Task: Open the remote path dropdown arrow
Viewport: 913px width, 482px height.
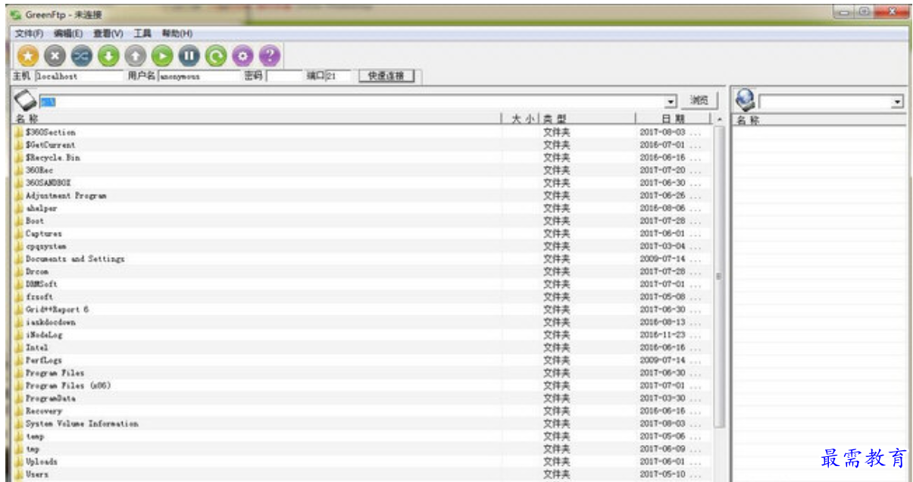Action: [x=898, y=102]
